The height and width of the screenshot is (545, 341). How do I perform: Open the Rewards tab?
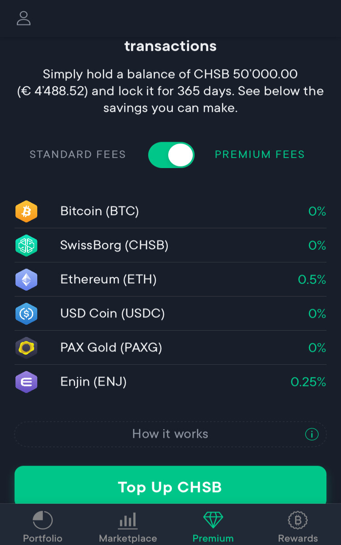(x=298, y=527)
